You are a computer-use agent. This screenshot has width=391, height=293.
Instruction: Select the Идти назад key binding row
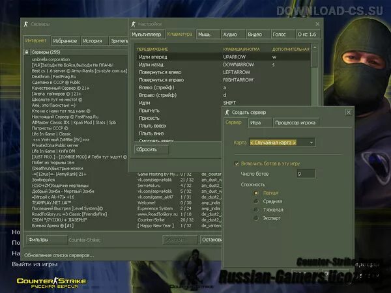224,64
